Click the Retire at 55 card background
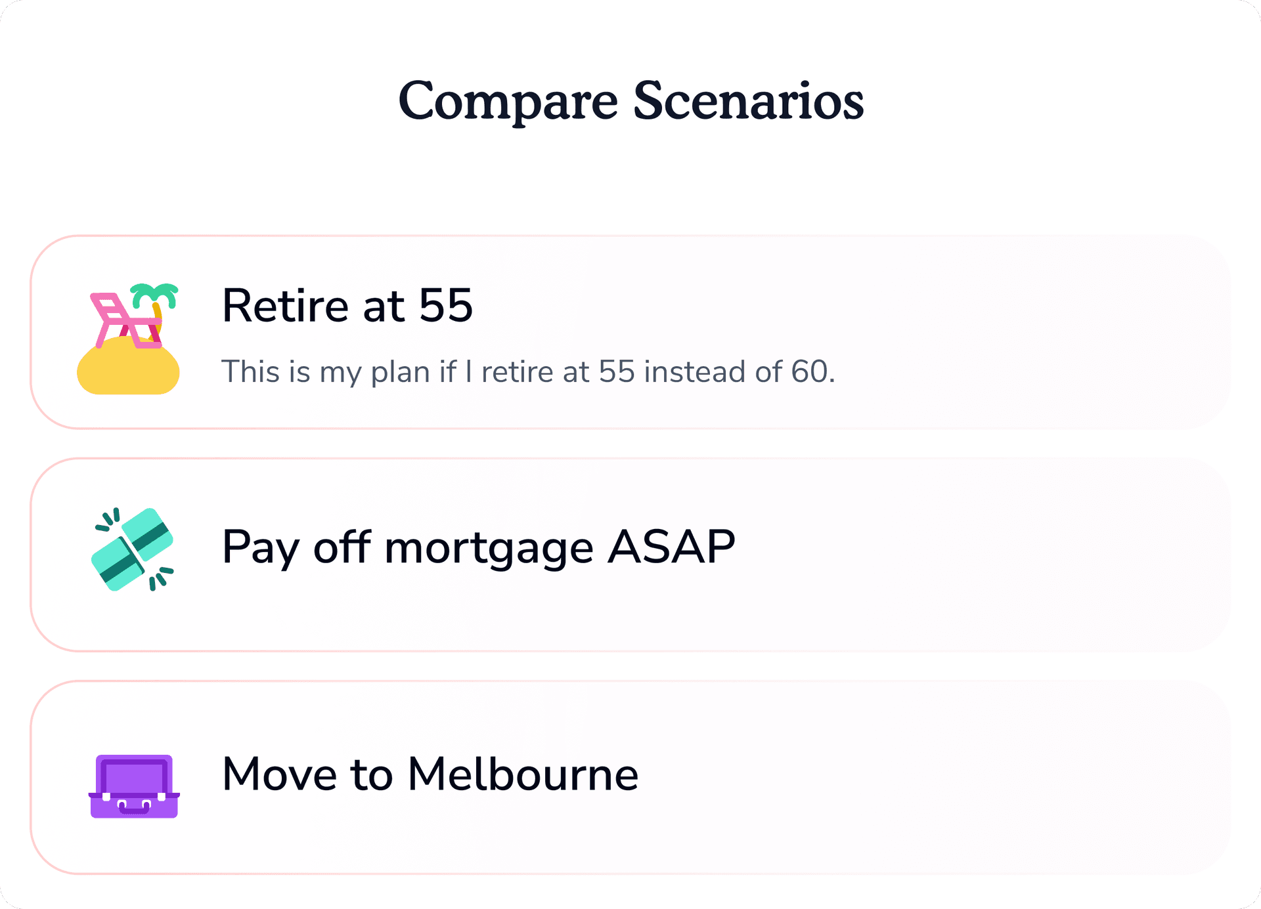 [919, 331]
